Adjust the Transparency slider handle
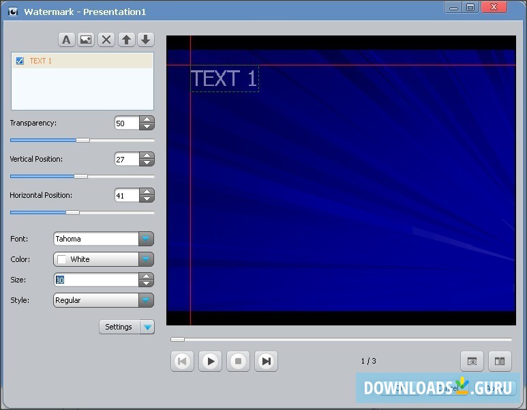527x410 pixels. tap(82, 141)
